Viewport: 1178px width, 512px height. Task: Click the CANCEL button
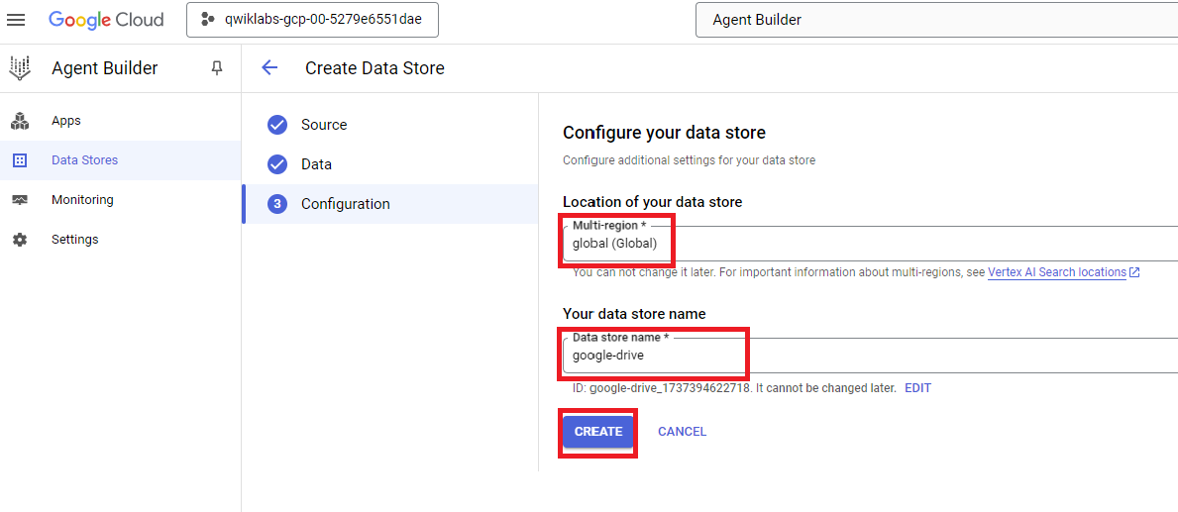coord(683,432)
